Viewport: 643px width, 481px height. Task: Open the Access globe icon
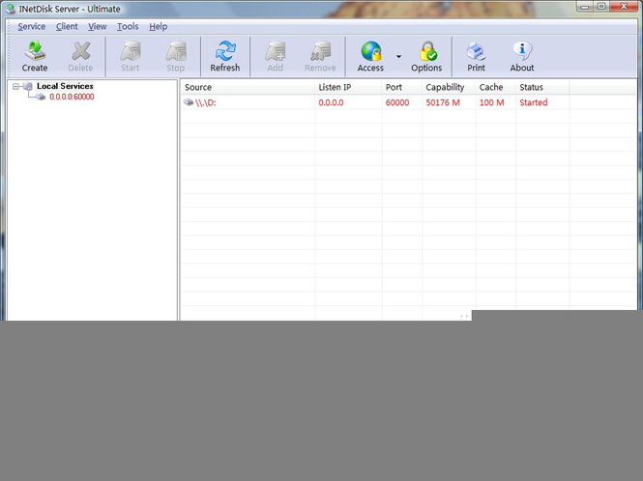click(371, 51)
